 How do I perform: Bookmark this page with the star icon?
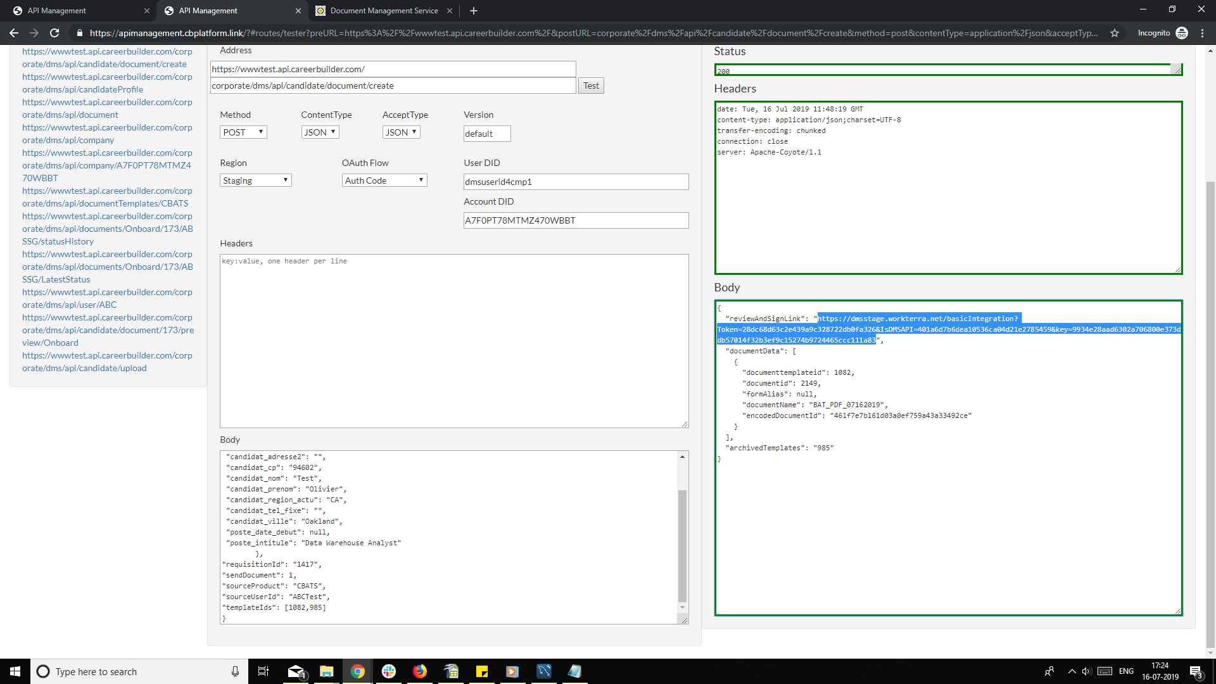[1115, 33]
